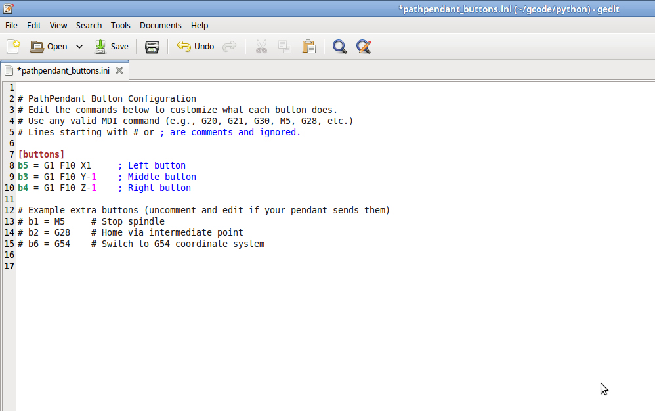
Task: Paste using the clipboard icon
Action: click(x=308, y=47)
